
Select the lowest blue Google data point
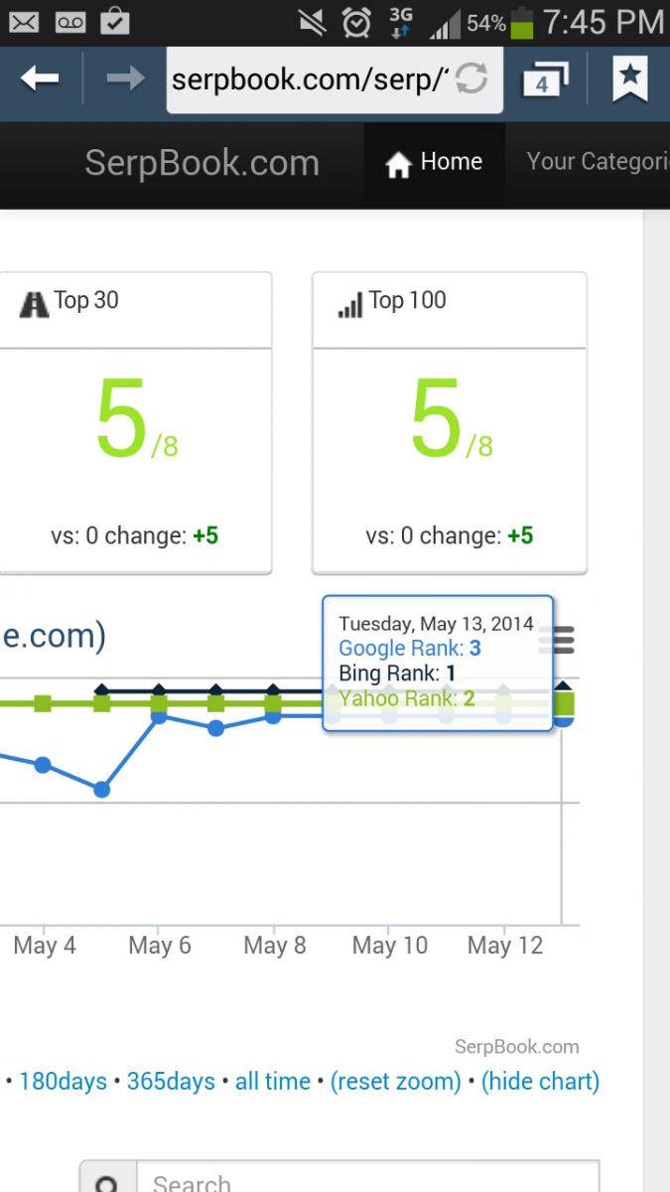click(x=101, y=790)
